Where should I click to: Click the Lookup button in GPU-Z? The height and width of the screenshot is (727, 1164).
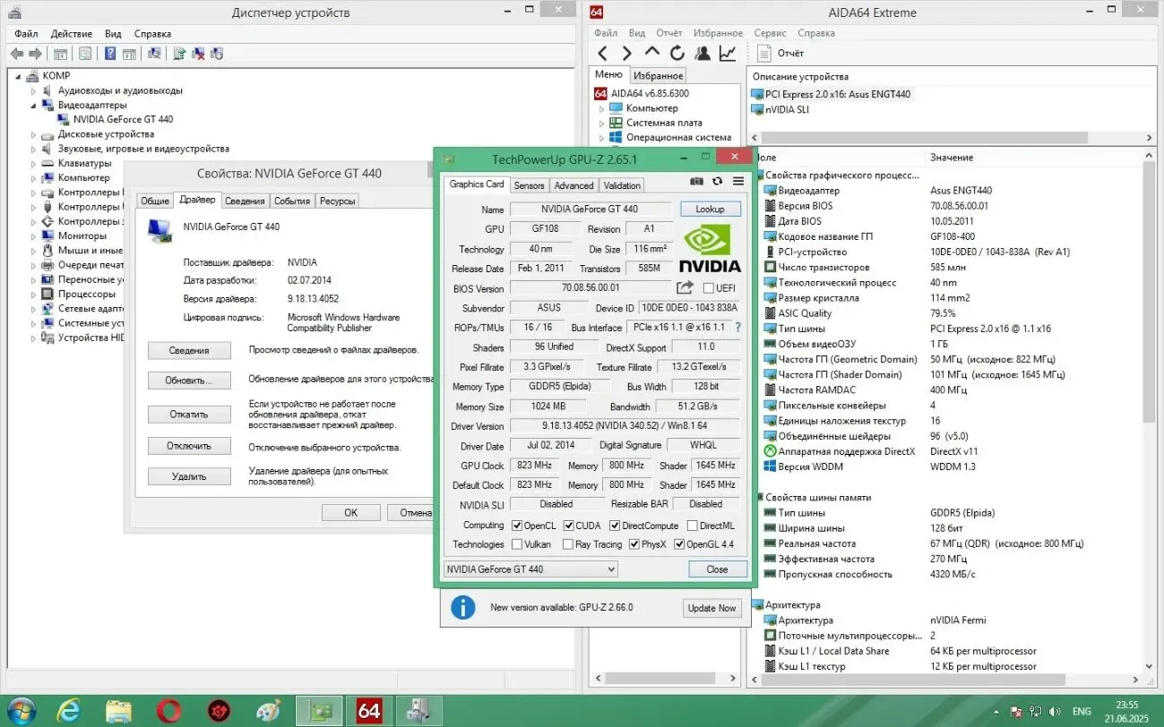[x=710, y=209]
